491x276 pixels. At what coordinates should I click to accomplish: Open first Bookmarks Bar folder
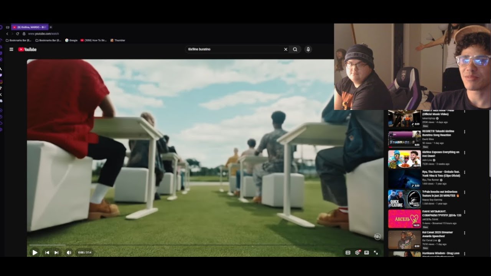pyautogui.click(x=18, y=40)
